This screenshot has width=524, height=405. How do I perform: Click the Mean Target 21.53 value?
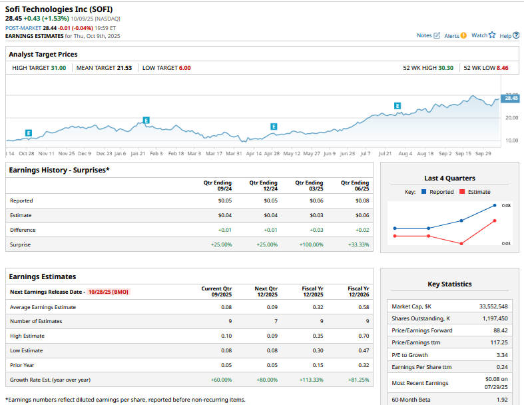(123, 67)
